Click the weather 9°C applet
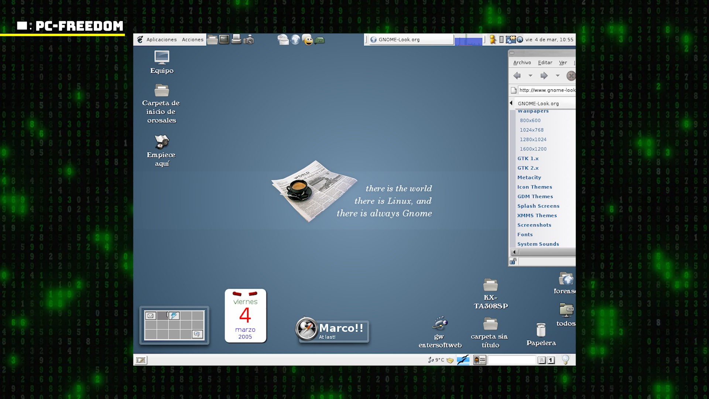 pyautogui.click(x=436, y=360)
